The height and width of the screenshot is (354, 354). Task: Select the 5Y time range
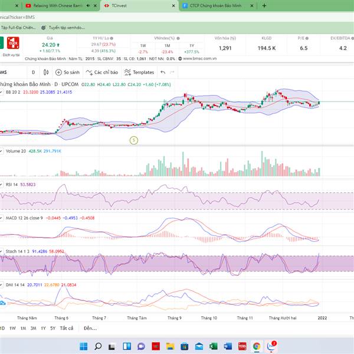tap(53, 328)
